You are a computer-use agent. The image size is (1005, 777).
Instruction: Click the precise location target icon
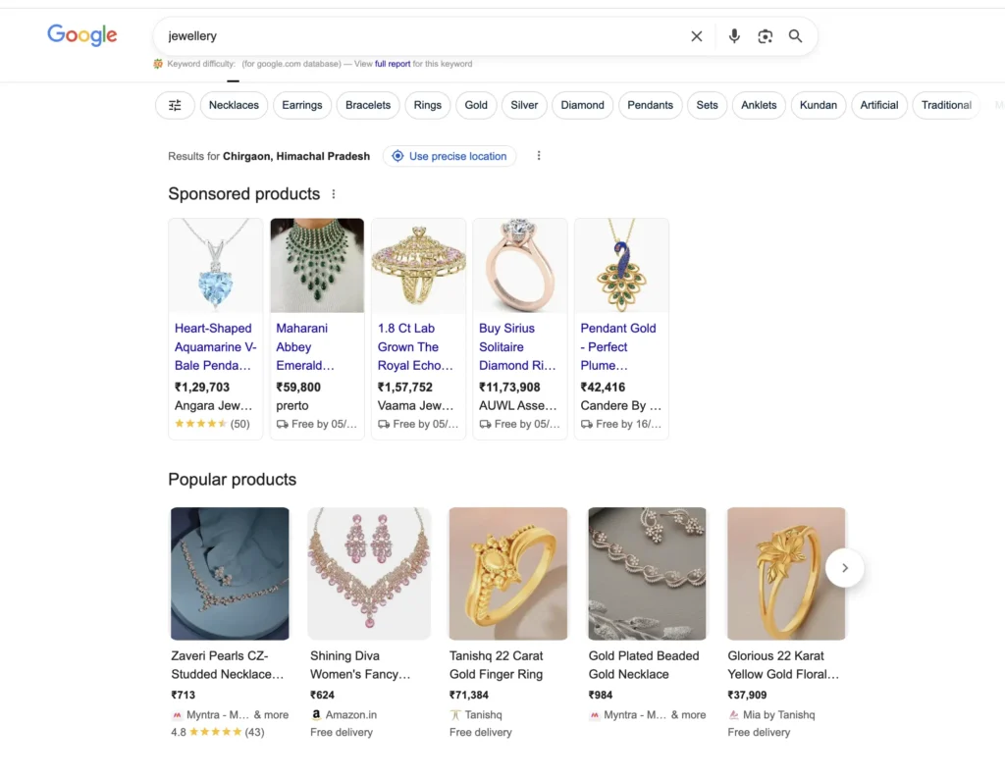pos(397,156)
